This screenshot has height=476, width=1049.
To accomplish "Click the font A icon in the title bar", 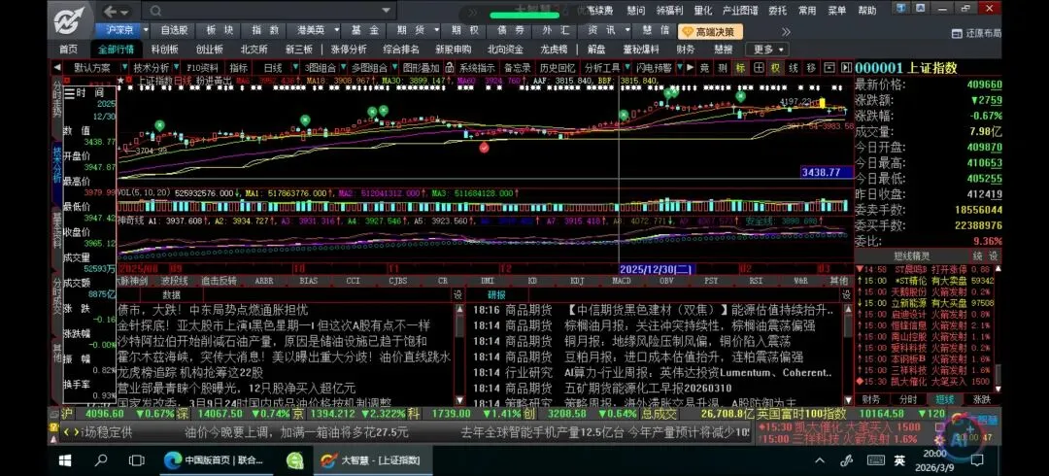I will 920,9.
